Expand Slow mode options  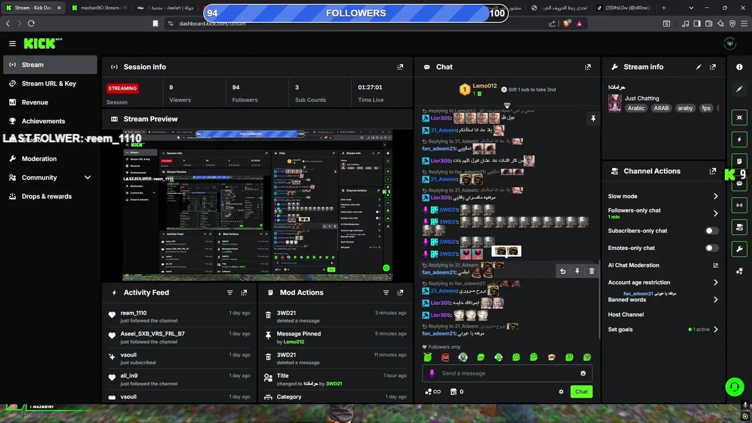[716, 196]
